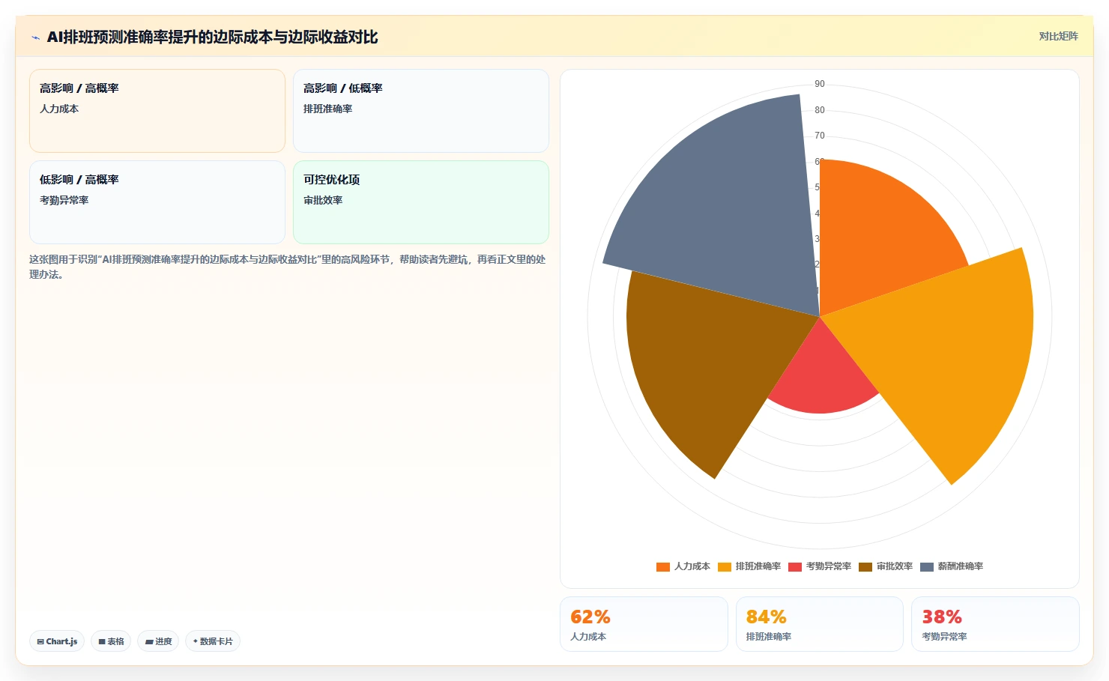
Task: Click the 70 axis tick label
Action: [820, 136]
